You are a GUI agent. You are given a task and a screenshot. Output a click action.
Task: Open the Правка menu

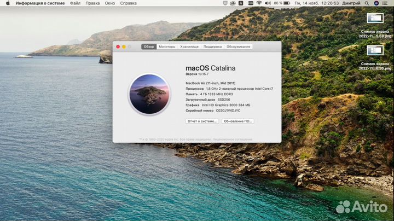(92, 3)
